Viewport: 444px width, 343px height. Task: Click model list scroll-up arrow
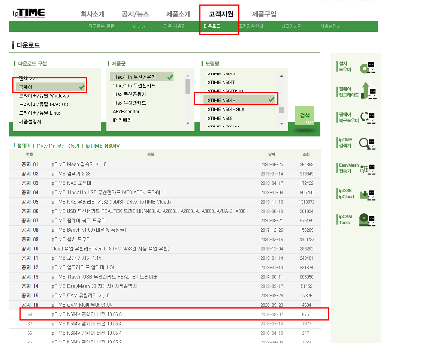click(281, 76)
